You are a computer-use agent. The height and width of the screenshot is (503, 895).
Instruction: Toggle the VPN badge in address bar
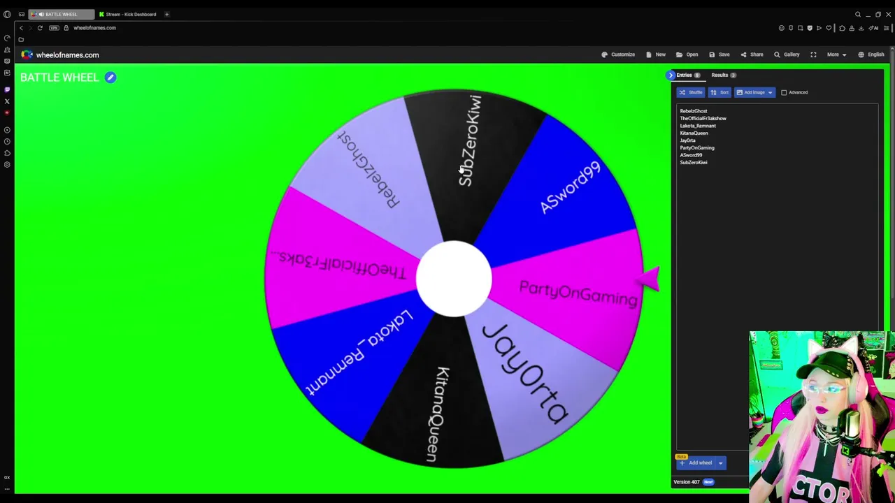click(54, 28)
